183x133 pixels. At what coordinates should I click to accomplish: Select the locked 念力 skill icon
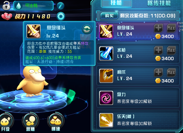(106, 98)
